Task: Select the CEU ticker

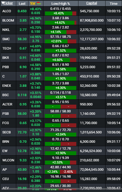Action: point(6,179)
